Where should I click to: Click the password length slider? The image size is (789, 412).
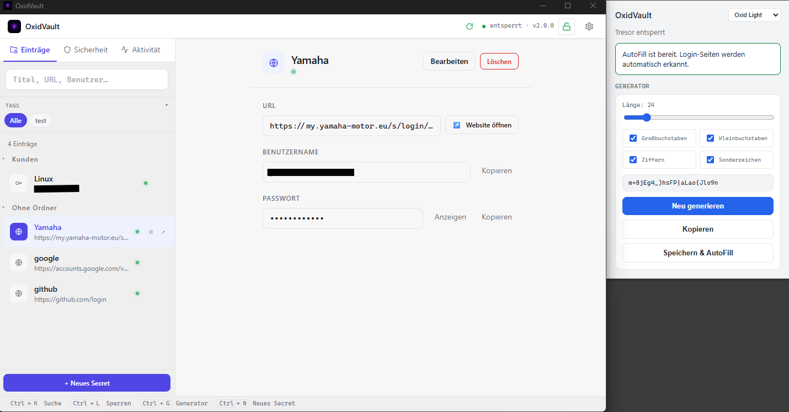pyautogui.click(x=699, y=117)
